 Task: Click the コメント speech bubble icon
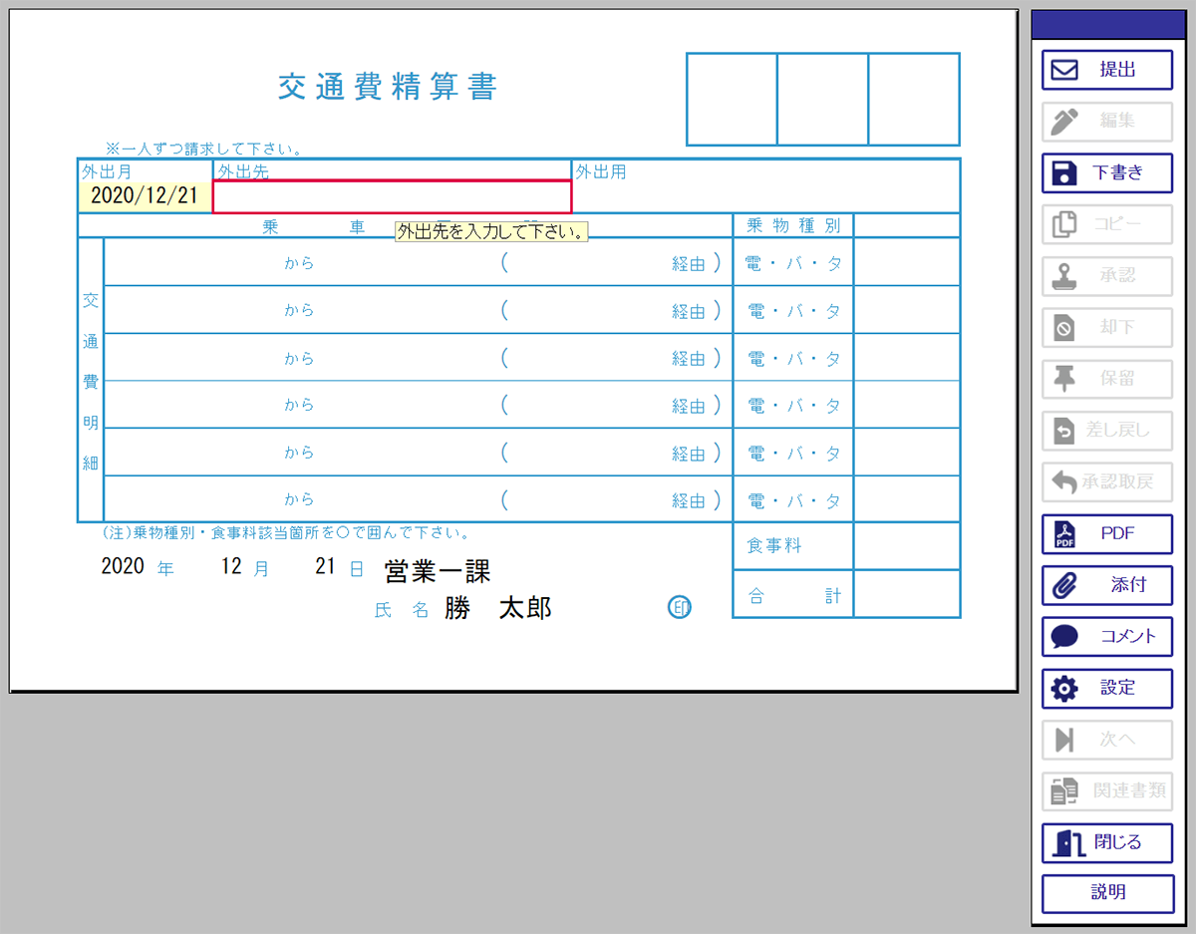click(1065, 637)
